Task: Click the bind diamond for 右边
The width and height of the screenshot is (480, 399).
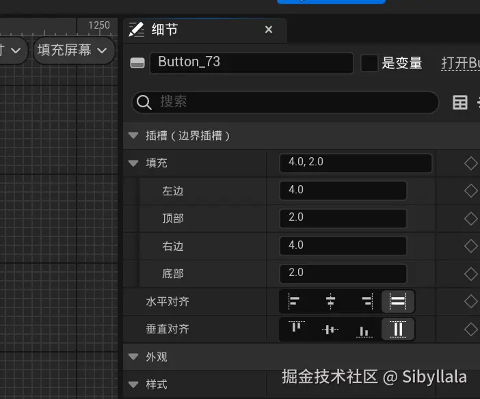Action: [470, 246]
